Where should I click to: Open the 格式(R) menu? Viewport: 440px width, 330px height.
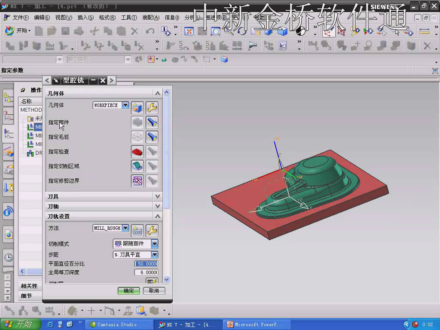point(107,18)
